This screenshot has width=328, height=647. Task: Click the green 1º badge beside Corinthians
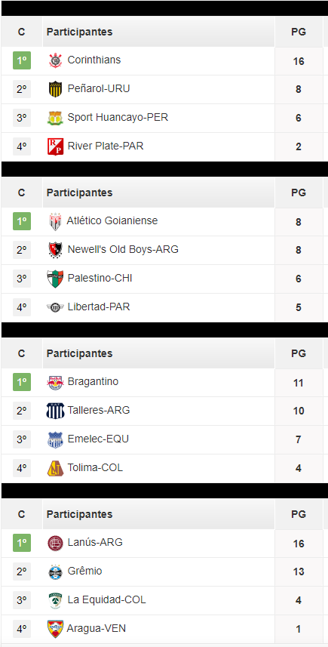point(21,60)
